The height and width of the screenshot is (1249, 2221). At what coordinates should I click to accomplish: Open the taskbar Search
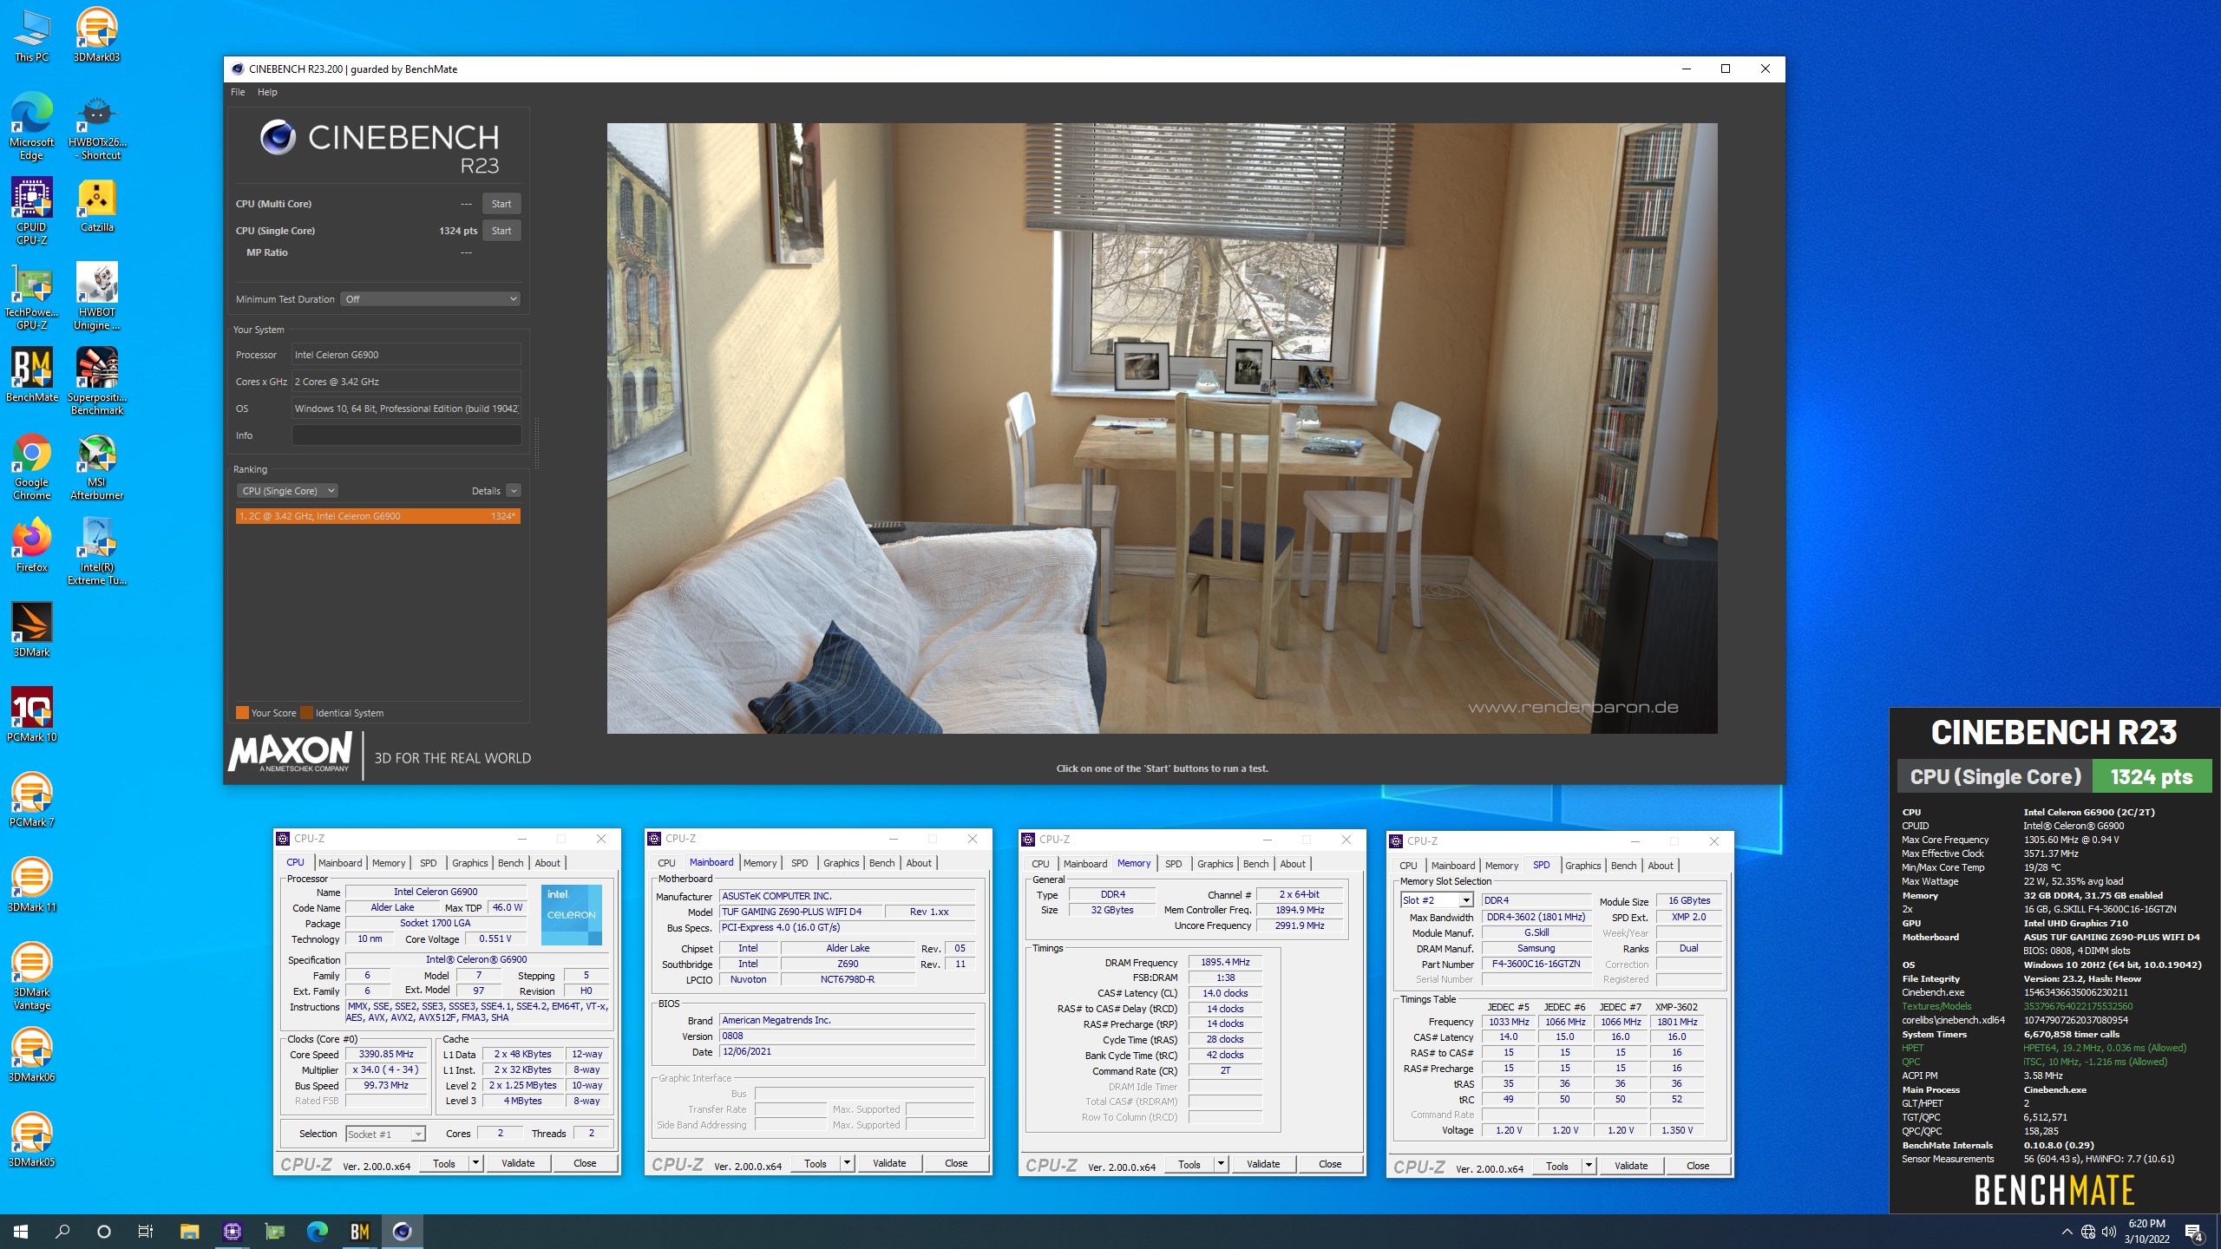click(x=62, y=1231)
